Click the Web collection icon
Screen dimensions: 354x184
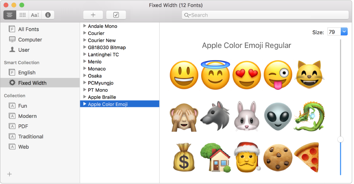[12, 147]
